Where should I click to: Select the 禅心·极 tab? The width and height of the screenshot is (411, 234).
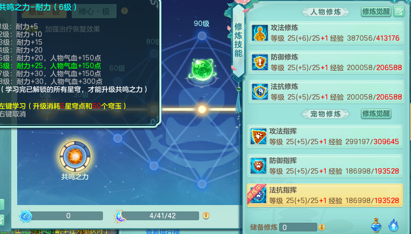pyautogui.click(x=94, y=12)
